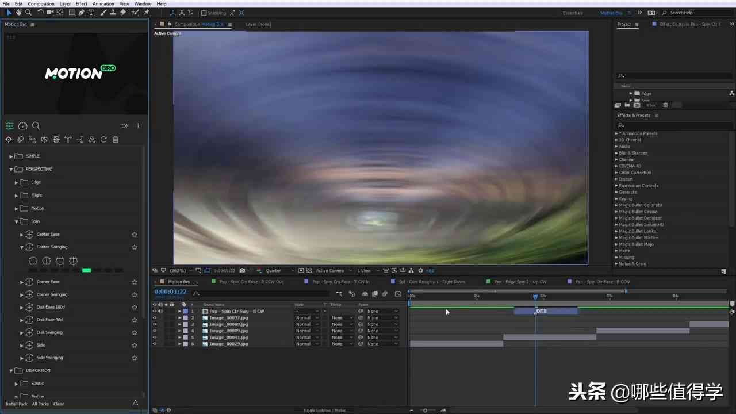Select the Brush tool
The image size is (736, 414).
point(103,13)
